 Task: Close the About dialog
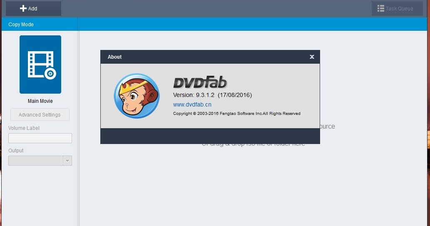pos(312,57)
